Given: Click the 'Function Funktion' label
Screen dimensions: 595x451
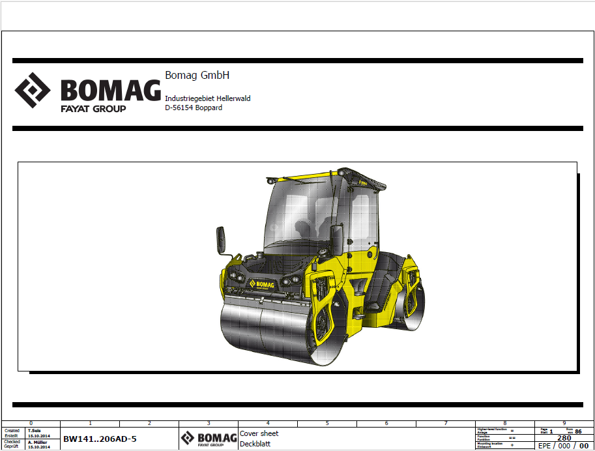Looking at the screenshot, I should [x=484, y=438].
